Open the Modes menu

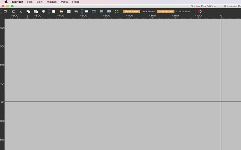pyautogui.click(x=52, y=2)
